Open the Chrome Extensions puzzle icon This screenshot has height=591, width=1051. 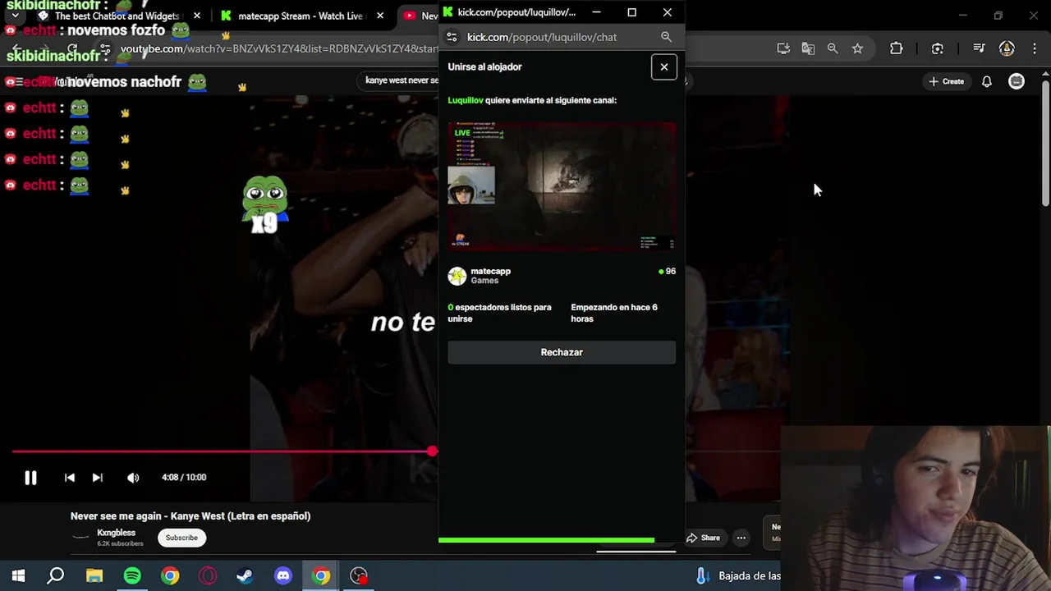coord(897,48)
